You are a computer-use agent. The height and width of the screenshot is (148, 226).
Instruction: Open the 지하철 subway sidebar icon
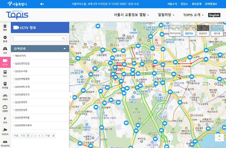tap(5, 86)
